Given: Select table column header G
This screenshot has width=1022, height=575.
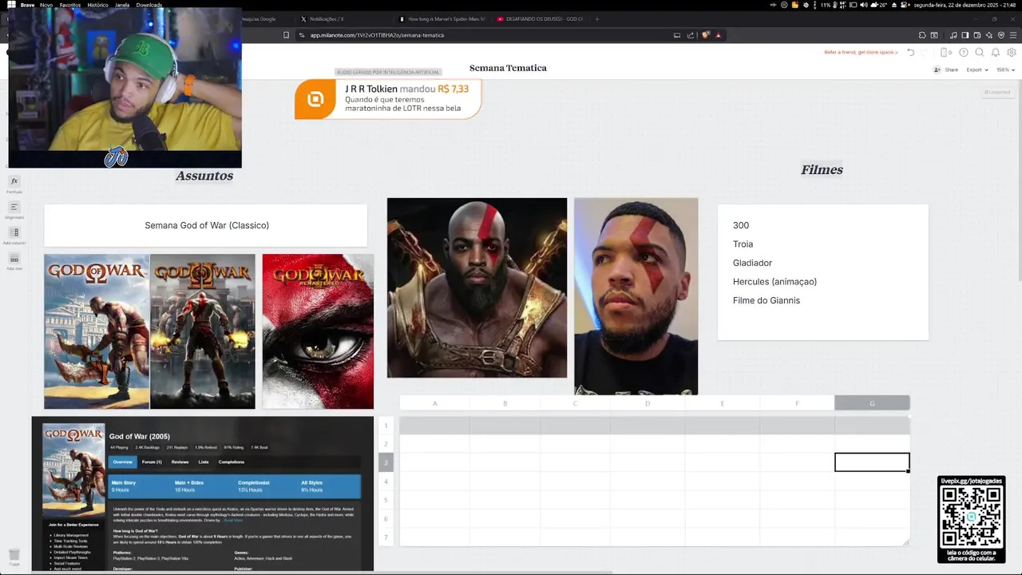Looking at the screenshot, I should [872, 403].
